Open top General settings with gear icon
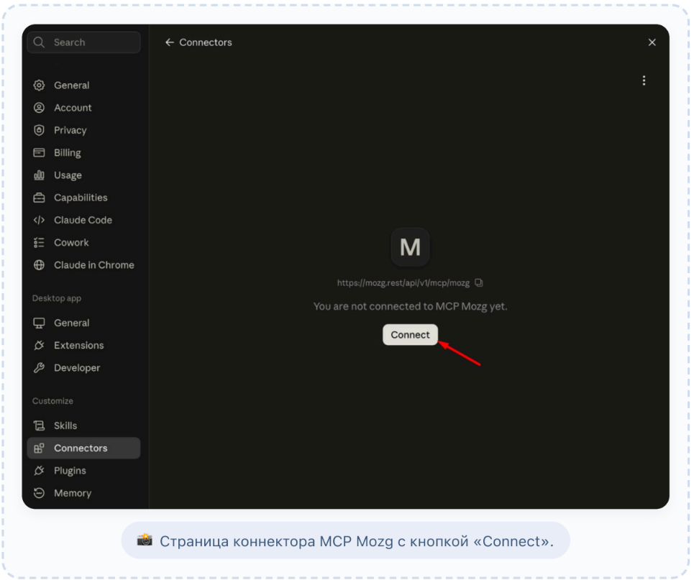 pyautogui.click(x=83, y=86)
